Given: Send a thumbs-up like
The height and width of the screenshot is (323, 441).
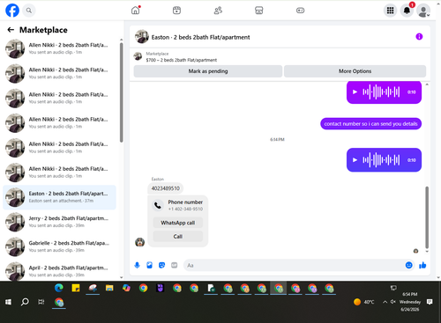Looking at the screenshot, I should (x=422, y=265).
